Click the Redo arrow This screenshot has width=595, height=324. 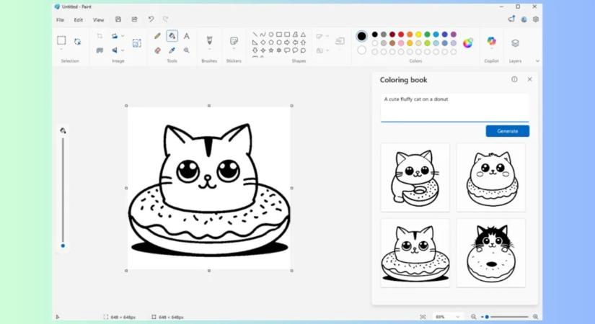coord(165,19)
